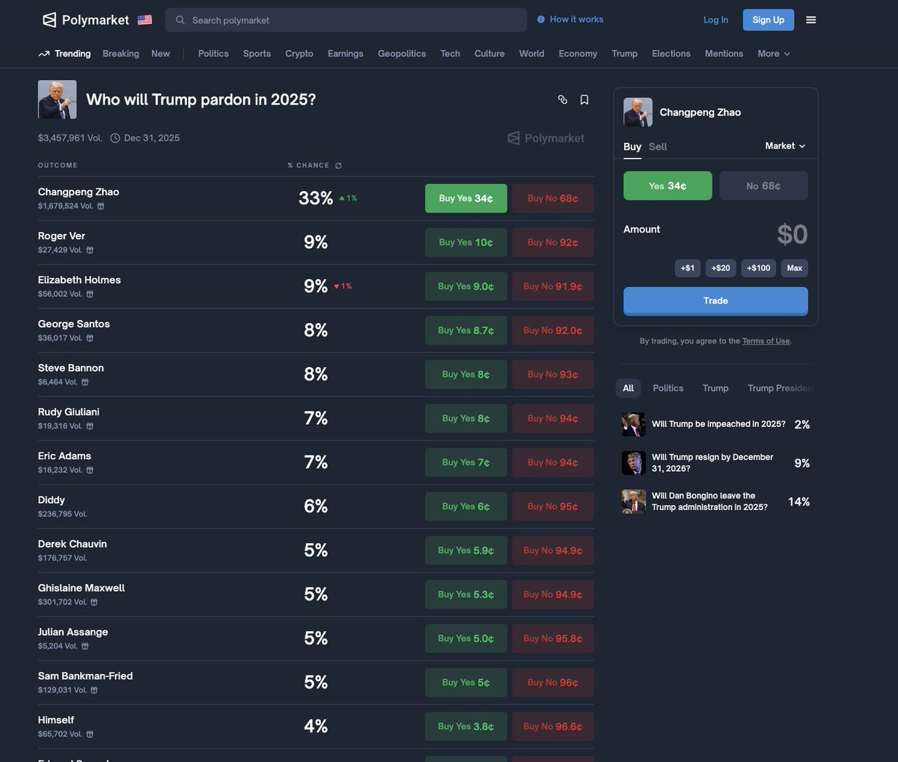The height and width of the screenshot is (762, 898).
Task: Click Buy Yes 5¢ for Sam Bankman-Fried
Action: [x=466, y=682]
